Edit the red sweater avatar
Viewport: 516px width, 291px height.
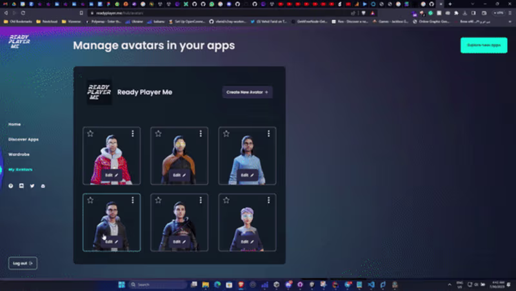click(x=112, y=175)
